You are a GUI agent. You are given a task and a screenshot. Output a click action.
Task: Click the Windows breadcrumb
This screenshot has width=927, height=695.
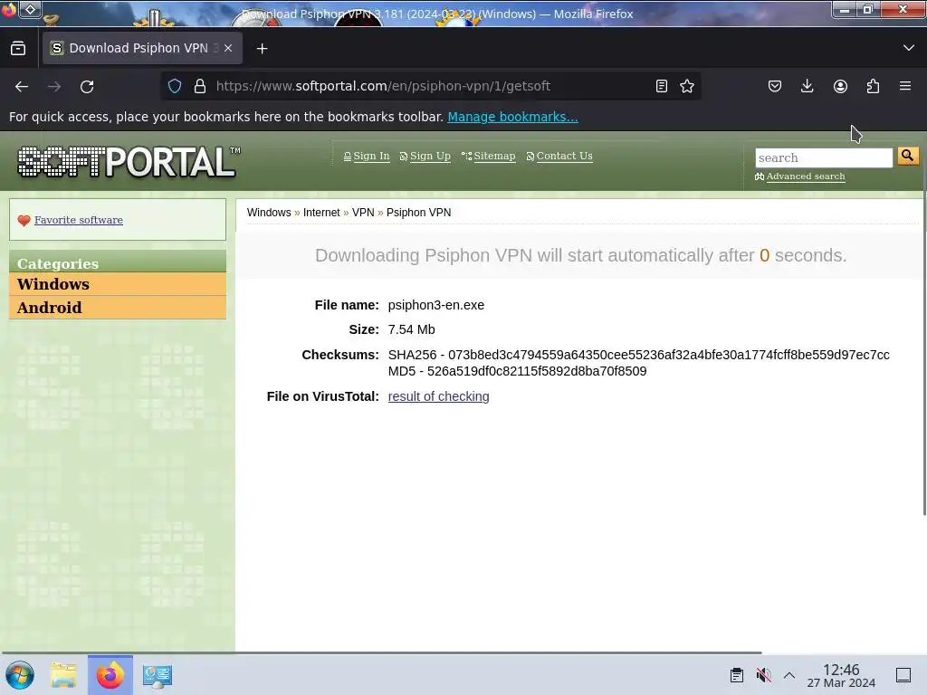pyautogui.click(x=269, y=212)
